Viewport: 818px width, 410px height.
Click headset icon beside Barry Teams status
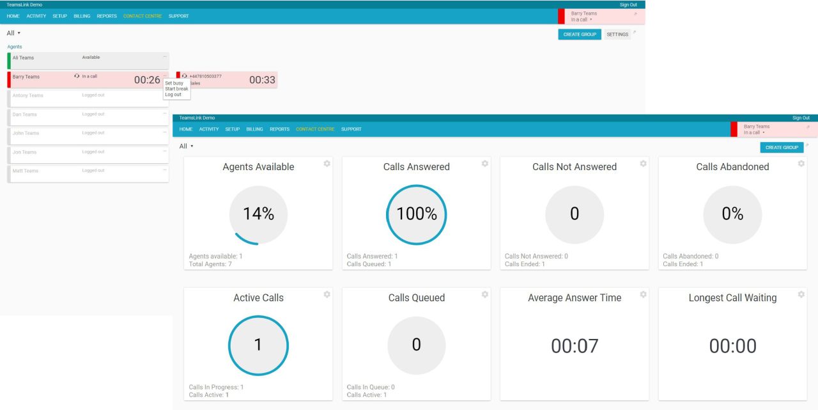[77, 76]
